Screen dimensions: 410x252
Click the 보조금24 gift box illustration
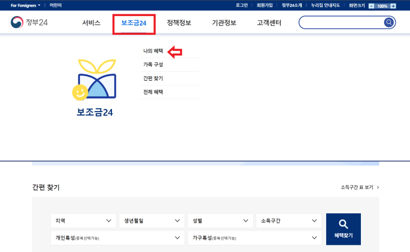click(94, 80)
